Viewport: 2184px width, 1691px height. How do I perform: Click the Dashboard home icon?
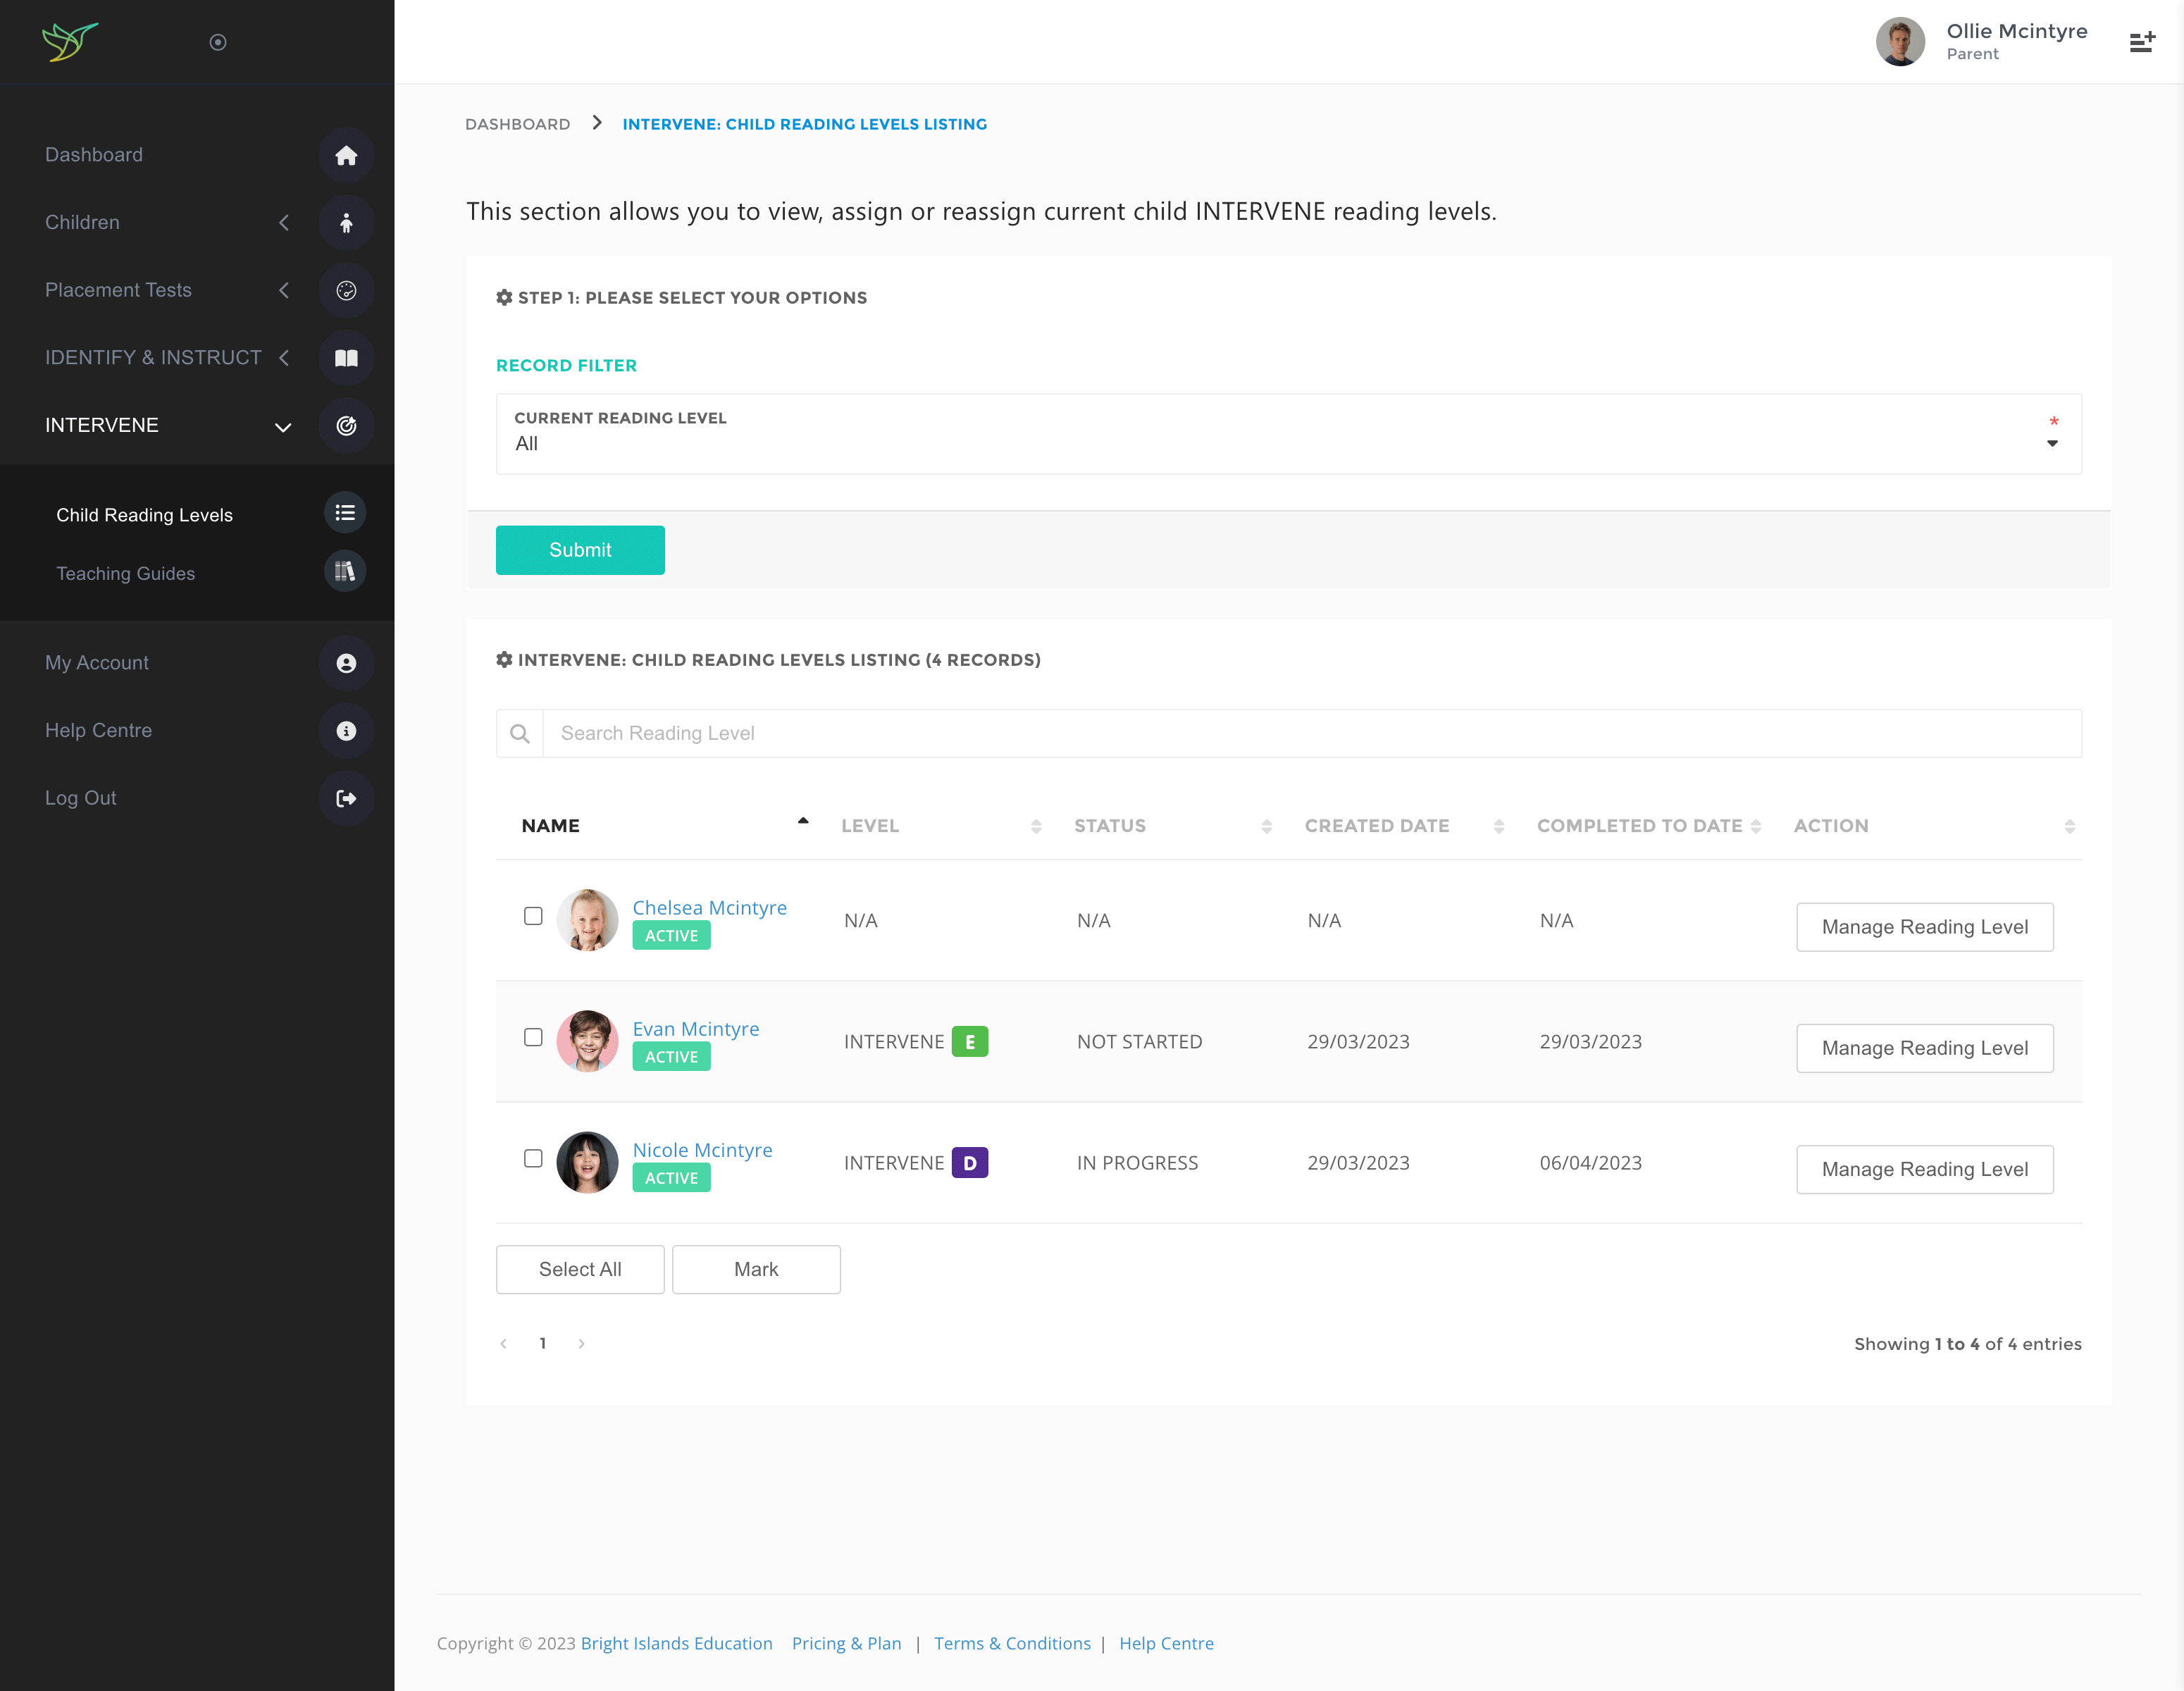coord(346,155)
